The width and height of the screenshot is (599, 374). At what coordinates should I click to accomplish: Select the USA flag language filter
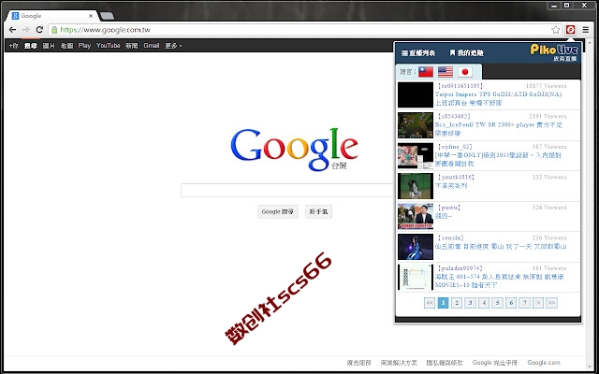[446, 71]
